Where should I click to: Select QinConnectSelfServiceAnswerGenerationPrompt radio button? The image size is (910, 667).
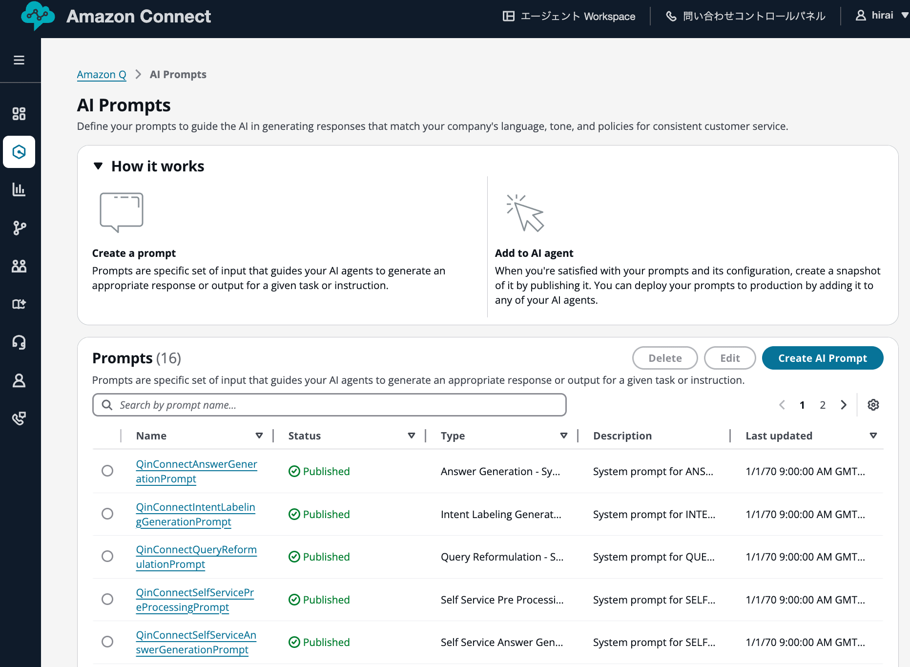107,642
